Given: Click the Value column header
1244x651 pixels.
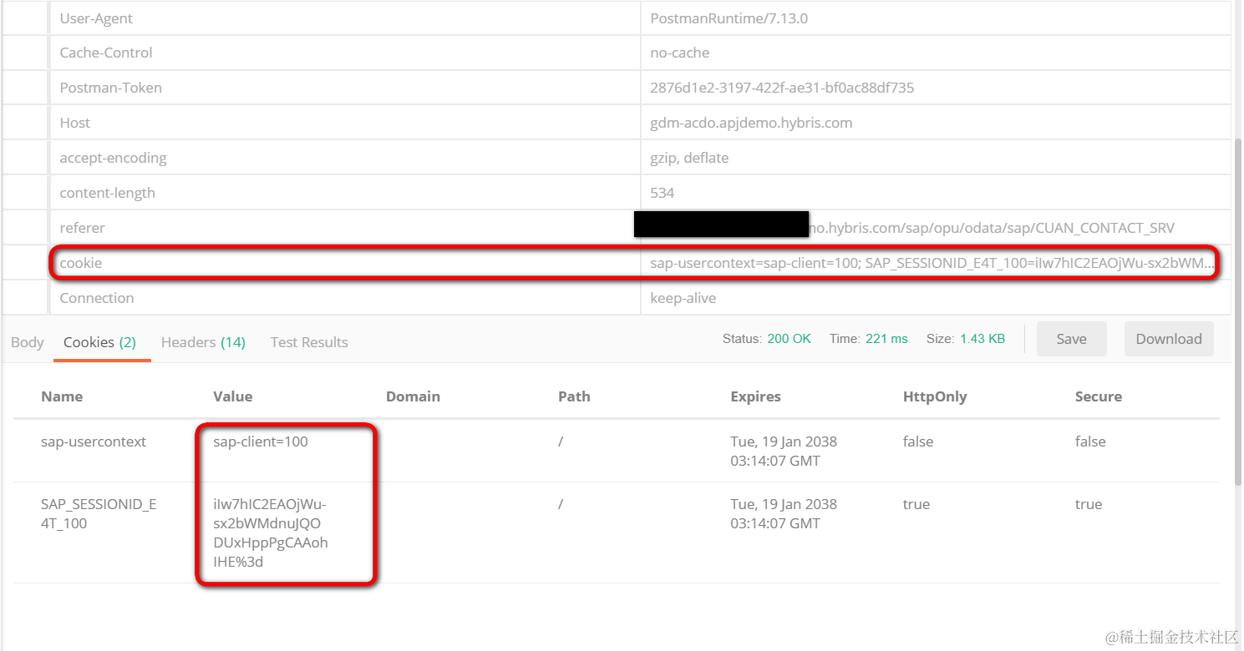Looking at the screenshot, I should pos(233,396).
